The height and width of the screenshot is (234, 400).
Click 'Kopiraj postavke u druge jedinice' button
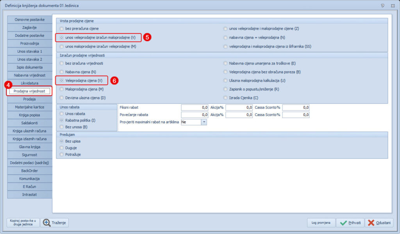coord(23,223)
